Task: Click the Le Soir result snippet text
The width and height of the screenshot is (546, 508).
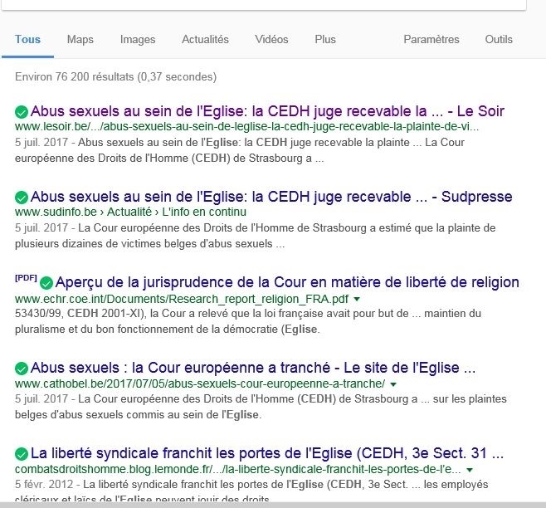Action: [x=240, y=150]
